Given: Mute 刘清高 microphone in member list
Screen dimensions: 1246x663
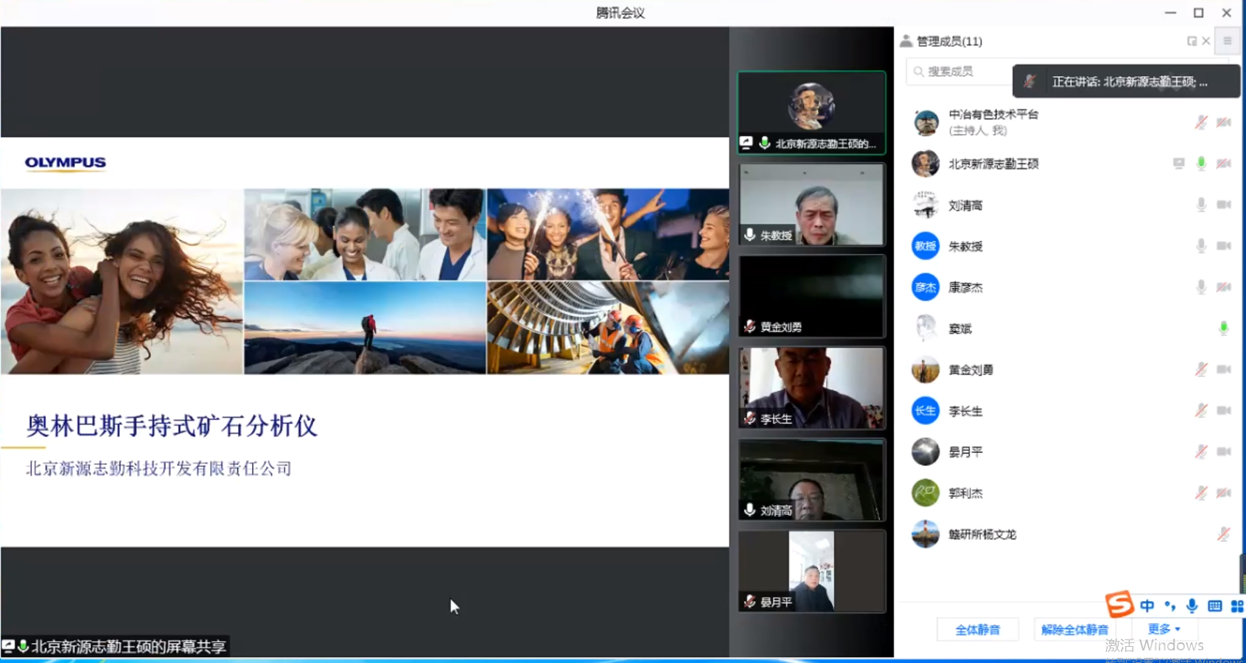Looking at the screenshot, I should [1201, 205].
